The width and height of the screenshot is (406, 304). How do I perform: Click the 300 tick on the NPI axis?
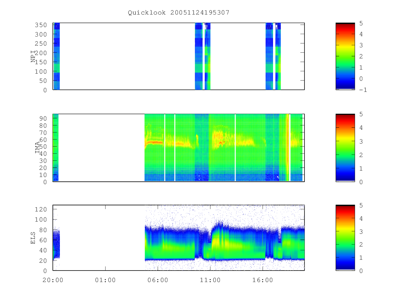(x=41, y=34)
